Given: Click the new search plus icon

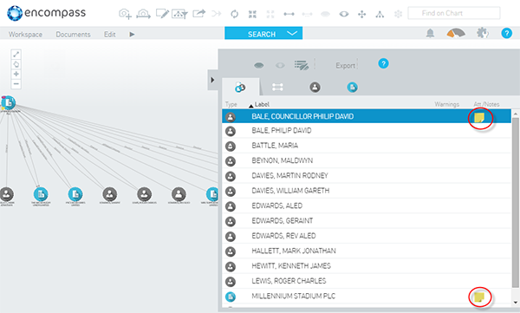Looking at the screenshot, I should click(x=125, y=14).
